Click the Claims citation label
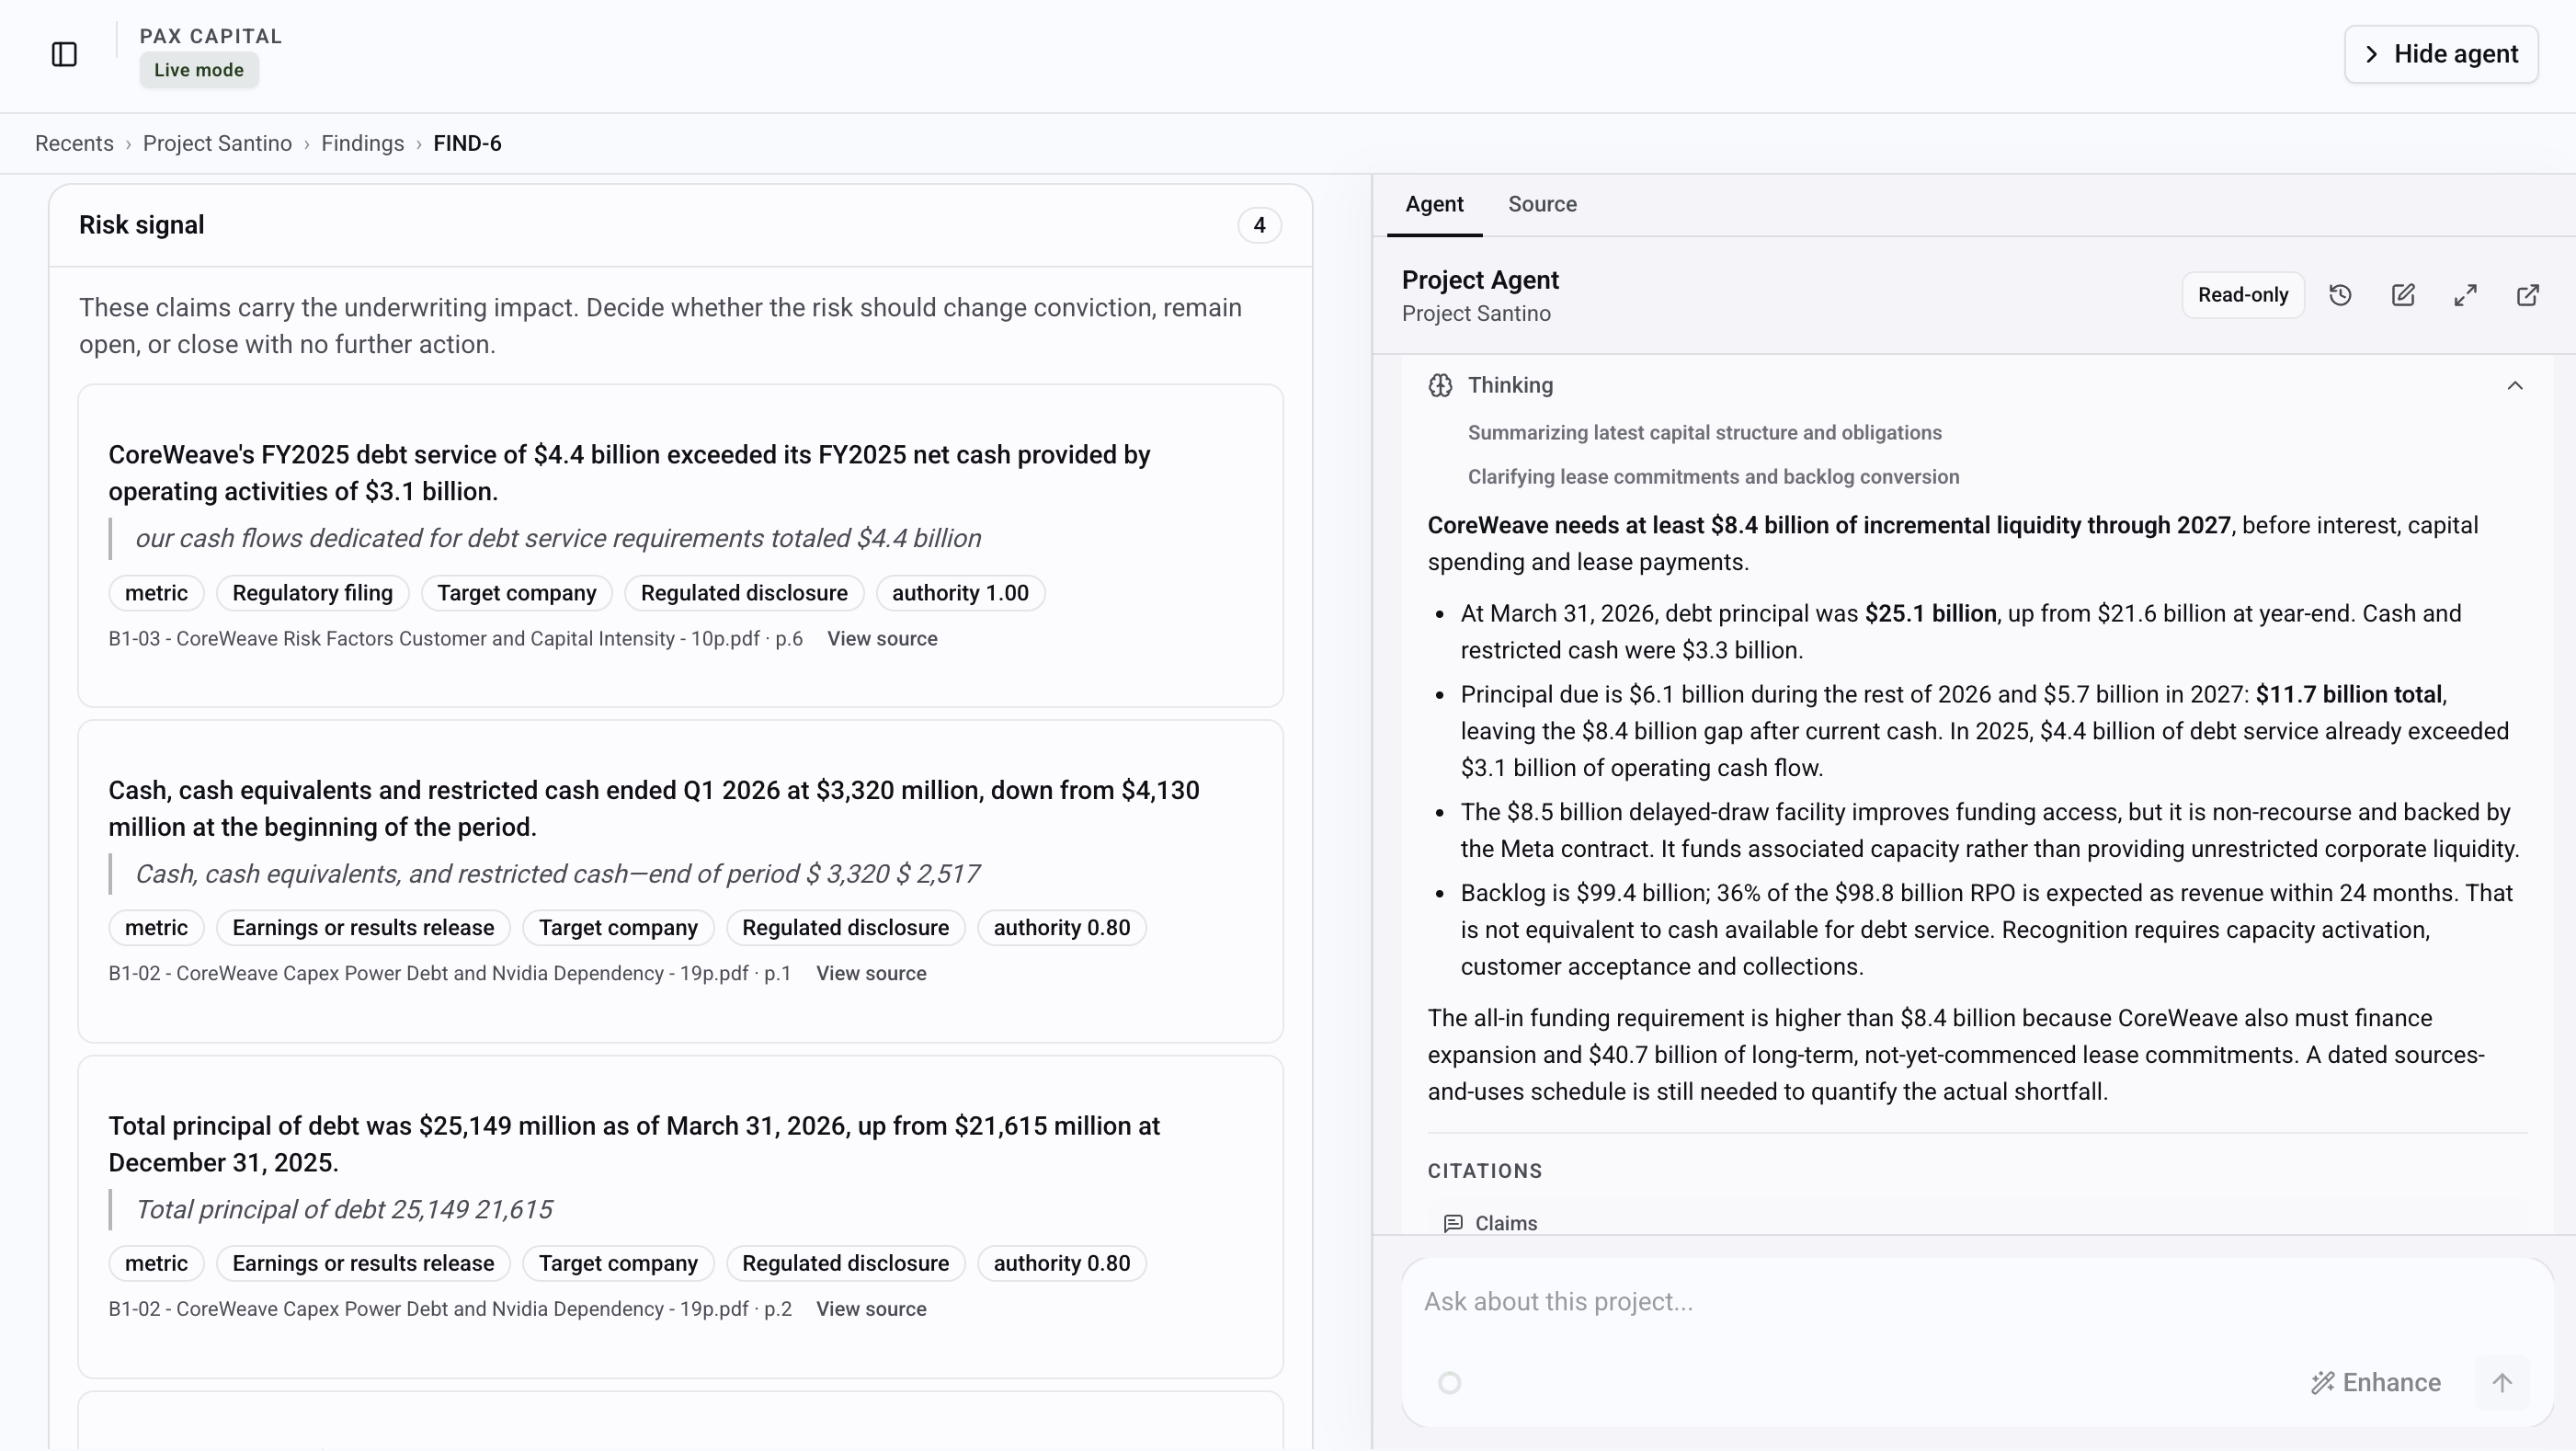Image resolution: width=2576 pixels, height=1451 pixels. click(1506, 1223)
